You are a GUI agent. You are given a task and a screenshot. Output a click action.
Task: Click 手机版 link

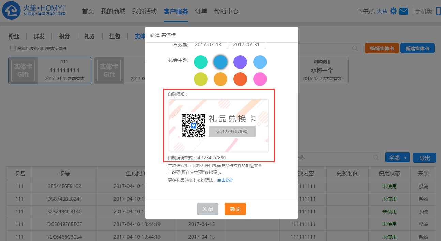[x=424, y=11]
